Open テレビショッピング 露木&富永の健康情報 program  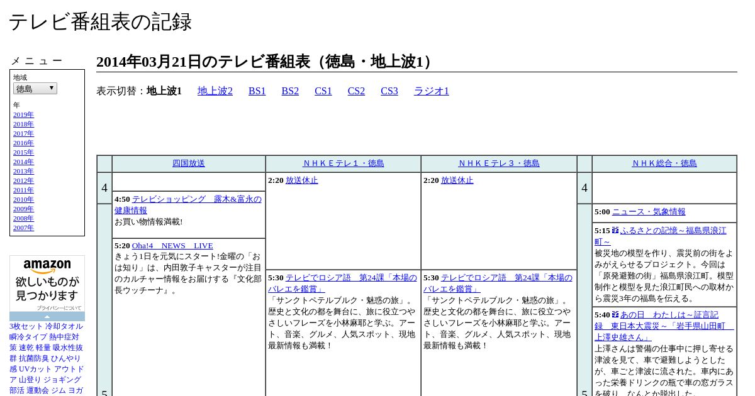(x=188, y=205)
